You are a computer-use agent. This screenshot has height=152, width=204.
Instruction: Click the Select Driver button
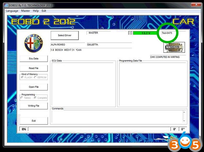[65, 35]
